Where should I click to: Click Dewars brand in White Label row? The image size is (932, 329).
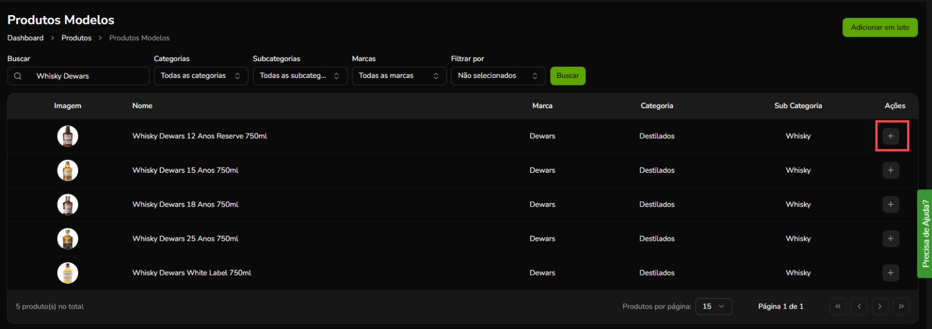(542, 273)
